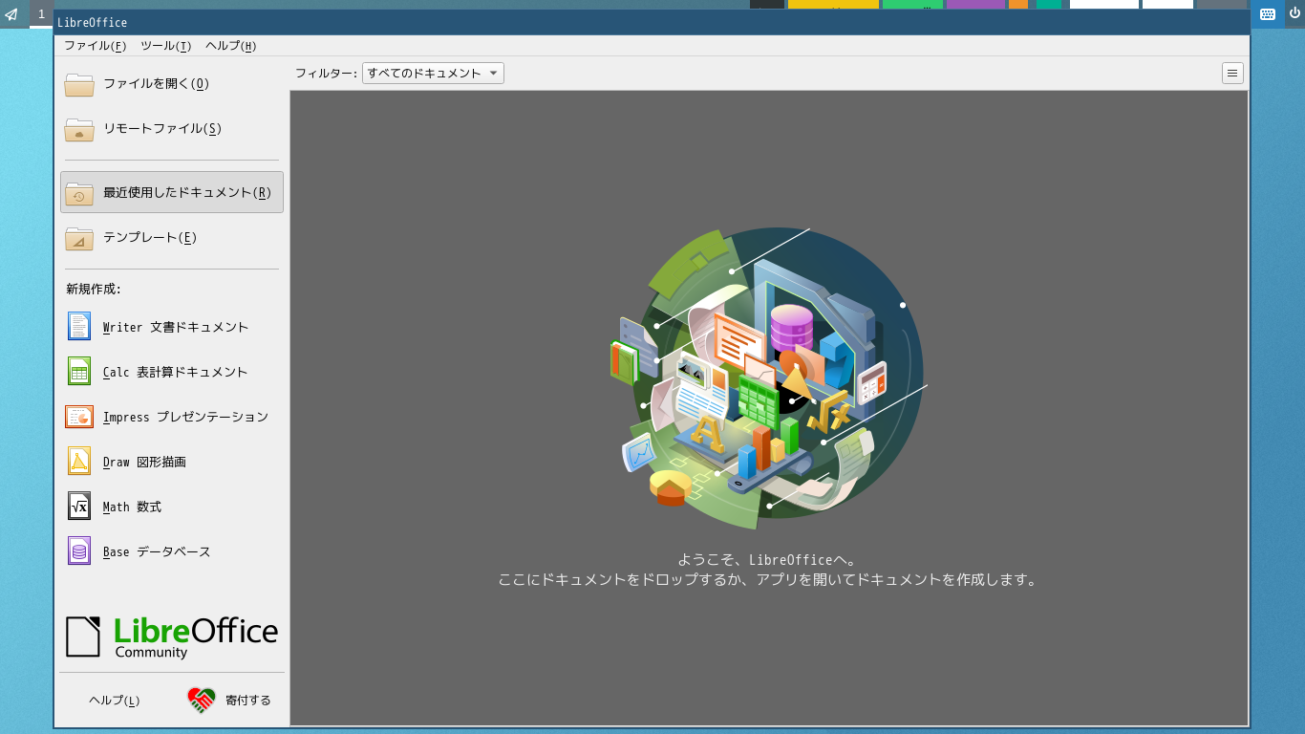Image resolution: width=1305 pixels, height=734 pixels.
Task: Select the テンプレート view
Action: pos(172,238)
